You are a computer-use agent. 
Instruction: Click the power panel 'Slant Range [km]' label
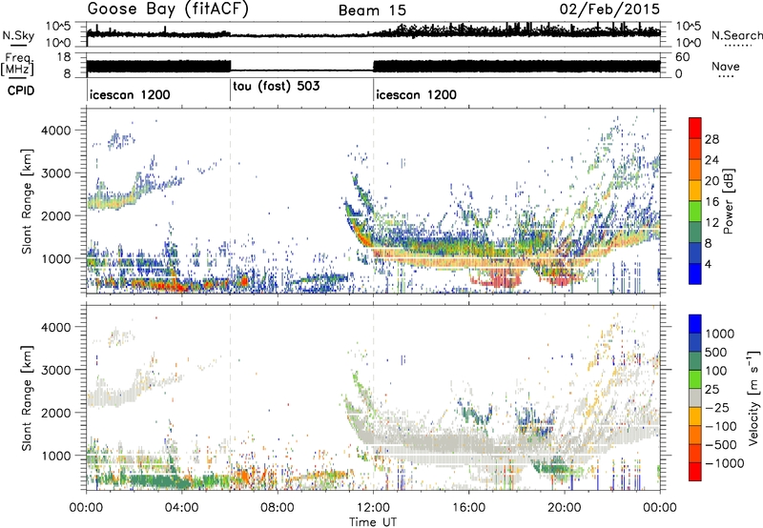[28, 201]
